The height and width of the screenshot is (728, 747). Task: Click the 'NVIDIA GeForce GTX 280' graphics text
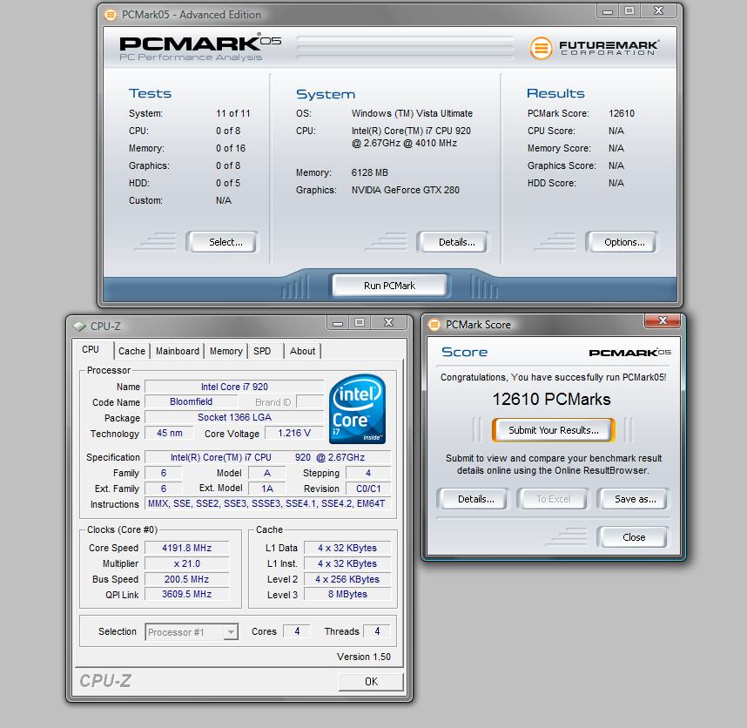[x=406, y=190]
